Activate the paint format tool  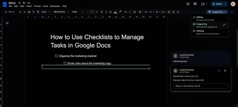tap(38, 12)
